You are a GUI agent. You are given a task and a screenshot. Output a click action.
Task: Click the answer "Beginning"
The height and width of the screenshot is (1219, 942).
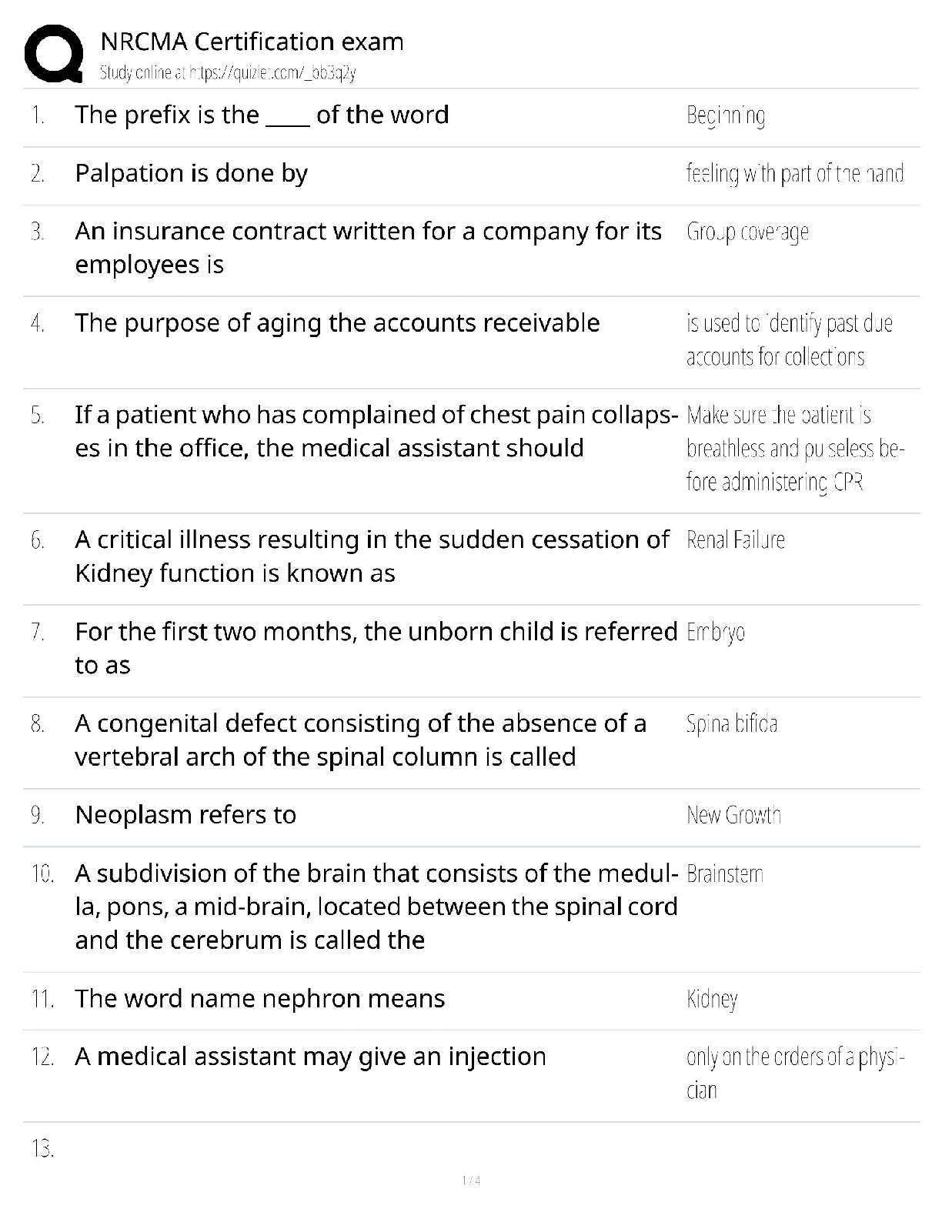pyautogui.click(x=725, y=116)
